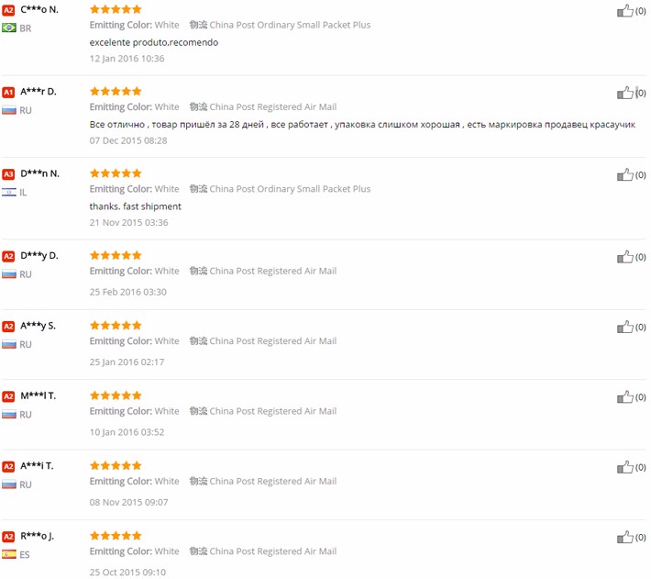Click the A2 buyer level badge beside C***o N.
Screen dimensions: 651x579
pyautogui.click(x=8, y=9)
